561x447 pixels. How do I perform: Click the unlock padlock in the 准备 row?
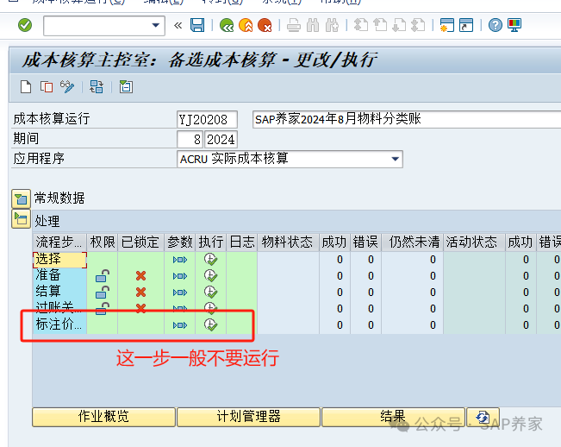tap(103, 276)
